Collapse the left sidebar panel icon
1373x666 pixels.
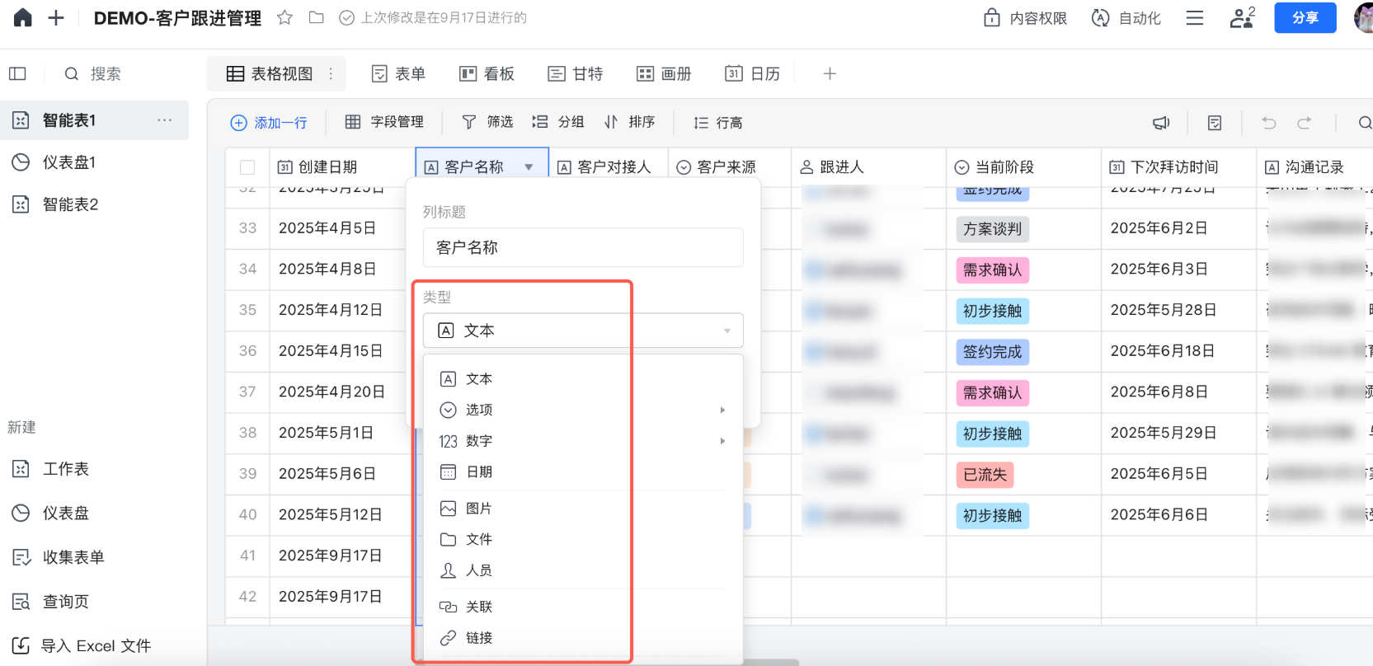[17, 74]
